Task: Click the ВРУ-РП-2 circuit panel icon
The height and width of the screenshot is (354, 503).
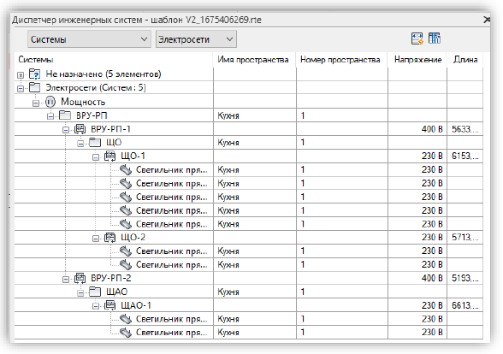Action: [x=80, y=278]
